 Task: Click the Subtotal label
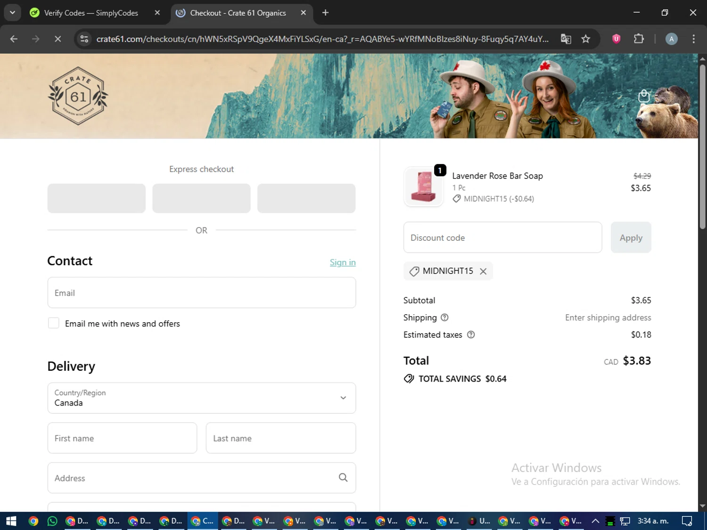(419, 301)
